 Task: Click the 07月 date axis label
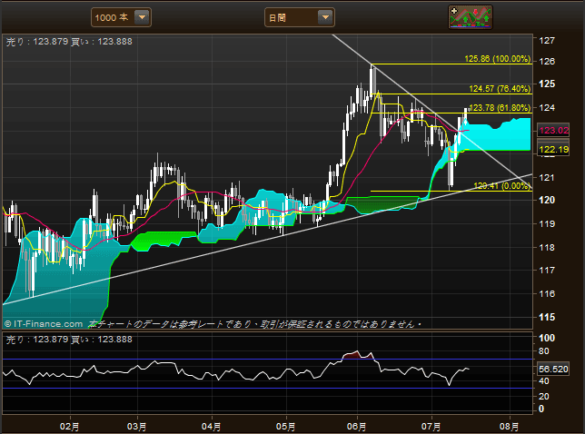point(431,426)
